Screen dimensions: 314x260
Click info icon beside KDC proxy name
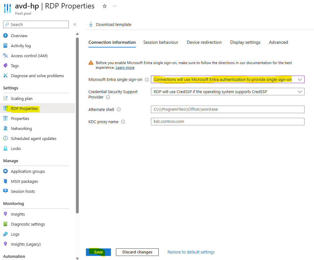click(123, 122)
